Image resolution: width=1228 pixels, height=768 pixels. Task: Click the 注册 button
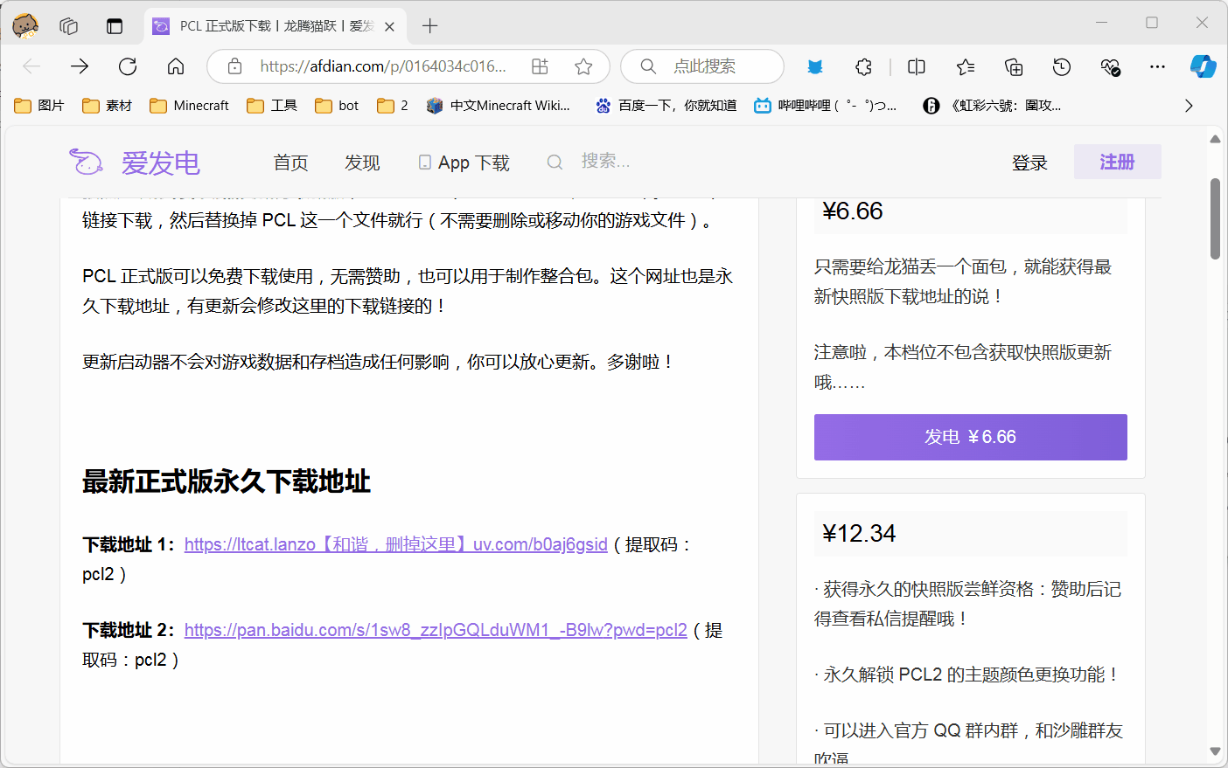click(x=1117, y=162)
